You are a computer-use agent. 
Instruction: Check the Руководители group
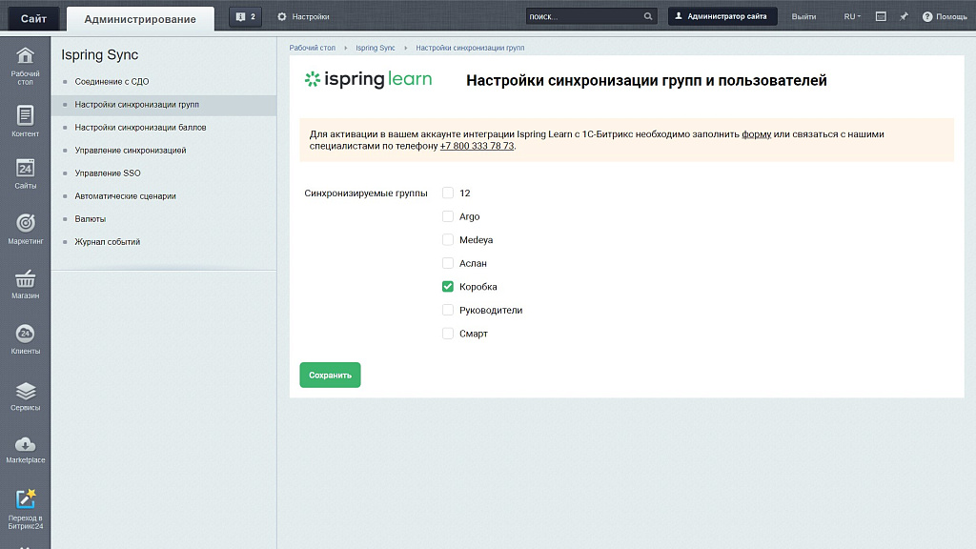pyautogui.click(x=448, y=310)
